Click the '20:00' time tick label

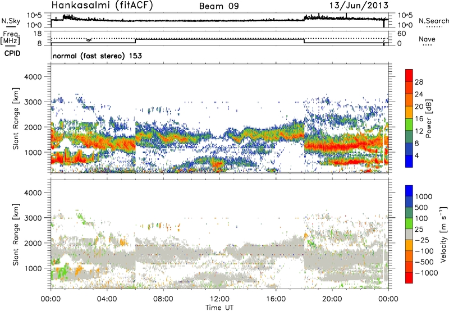pos(332,299)
